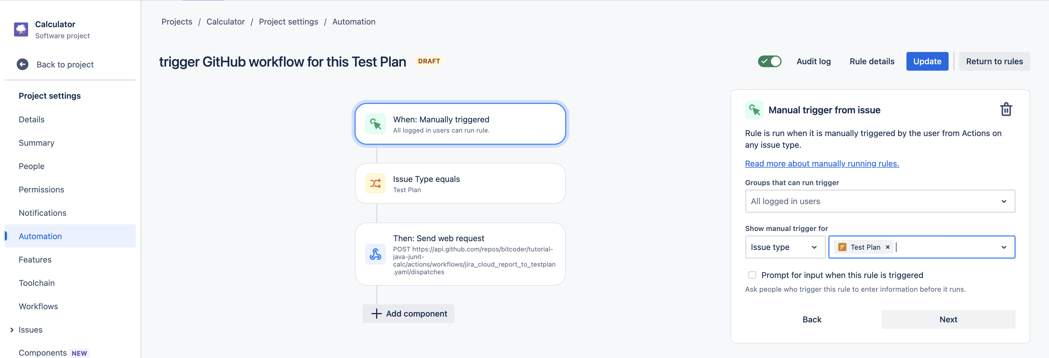Image resolution: width=1049 pixels, height=358 pixels.
Task: Go to People settings
Action: 31,166
